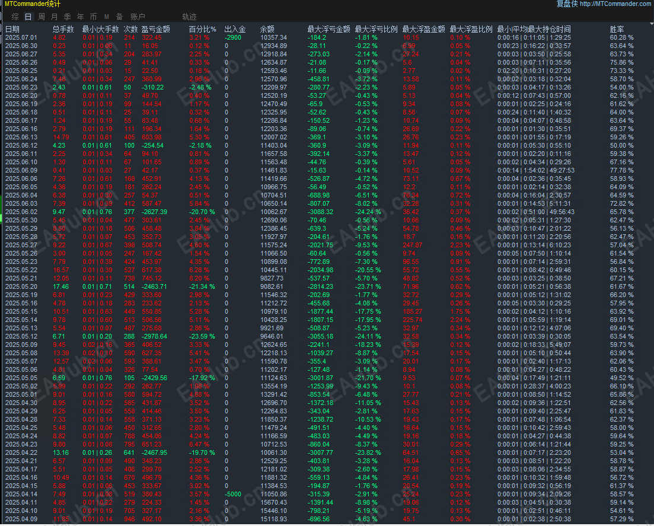Click the 最小|平均|最大持仓时间 column header
654x526 pixels.
click(534, 29)
